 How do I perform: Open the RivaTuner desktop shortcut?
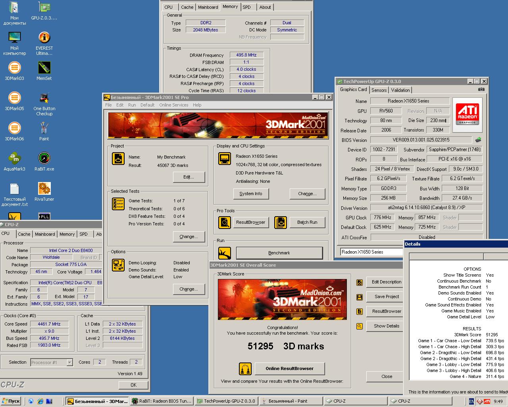click(44, 192)
